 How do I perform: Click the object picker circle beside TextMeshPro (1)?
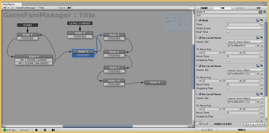pyautogui.click(x=258, y=74)
